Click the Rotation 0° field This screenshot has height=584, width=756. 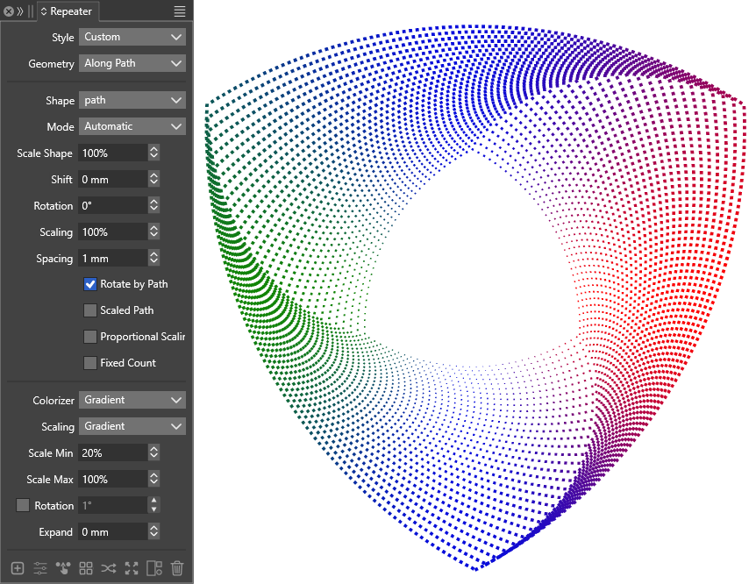(x=113, y=205)
